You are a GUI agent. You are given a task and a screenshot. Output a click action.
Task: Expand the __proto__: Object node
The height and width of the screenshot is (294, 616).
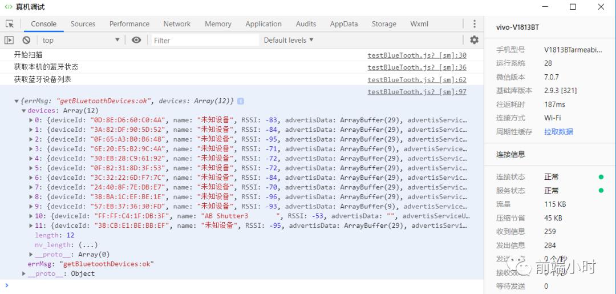[x=24, y=274]
